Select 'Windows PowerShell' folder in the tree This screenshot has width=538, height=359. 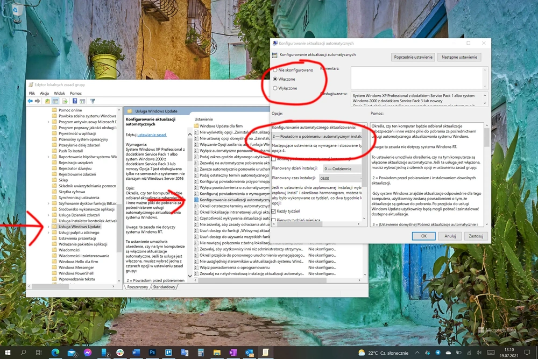(x=76, y=273)
